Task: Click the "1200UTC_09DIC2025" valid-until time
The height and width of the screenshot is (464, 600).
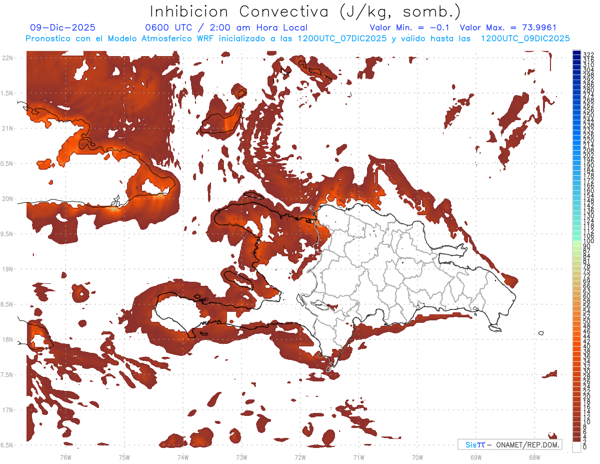Action: pyautogui.click(x=525, y=39)
